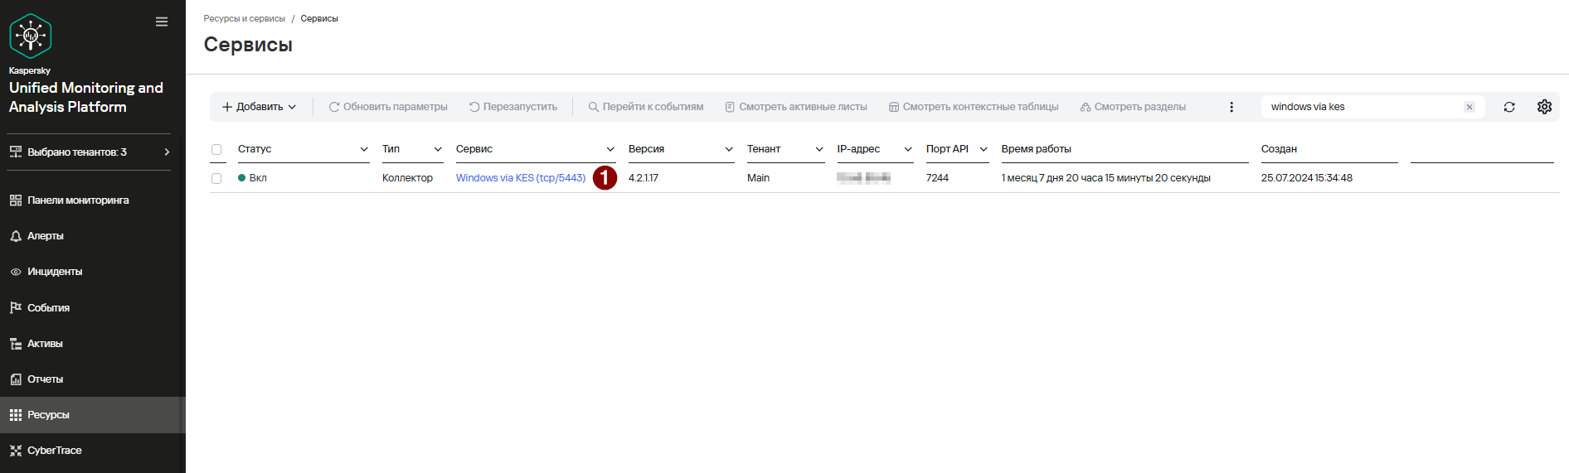Click Смотреть контекстные таблицы button
The height and width of the screenshot is (473, 1569).
(974, 107)
